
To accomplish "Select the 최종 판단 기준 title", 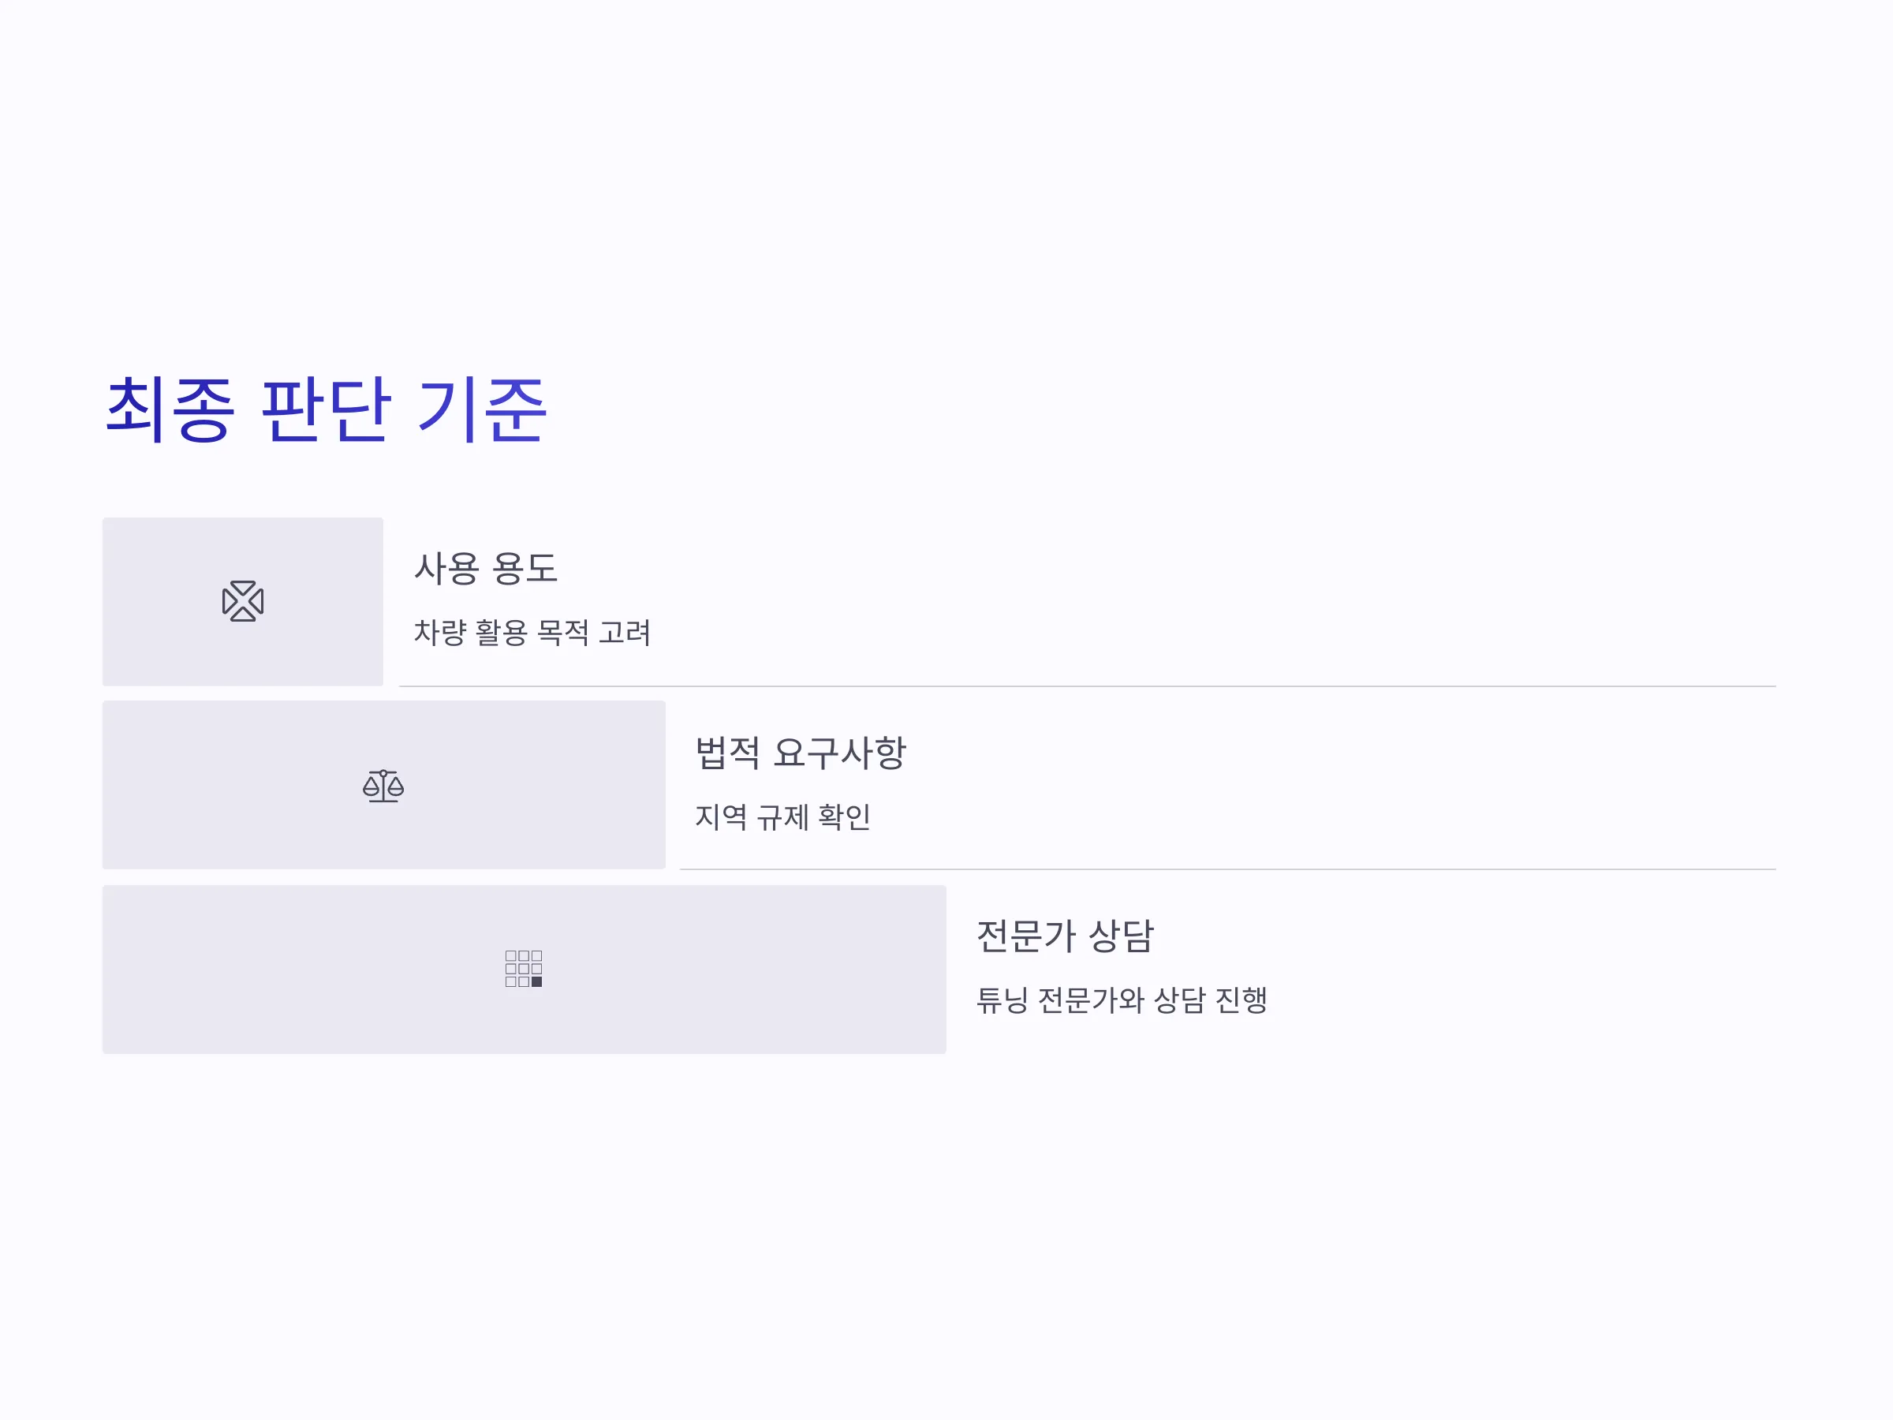I will [x=325, y=410].
